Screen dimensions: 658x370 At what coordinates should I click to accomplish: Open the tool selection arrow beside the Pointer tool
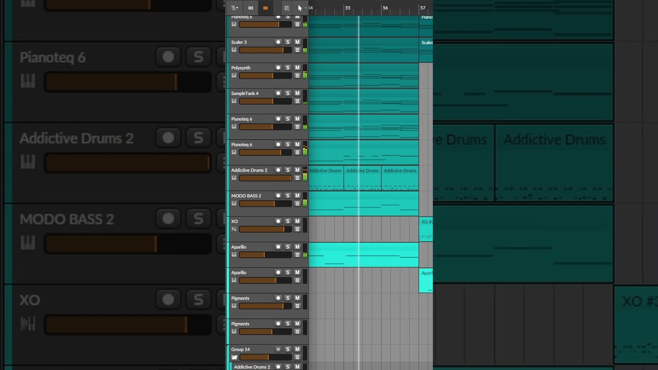[305, 8]
